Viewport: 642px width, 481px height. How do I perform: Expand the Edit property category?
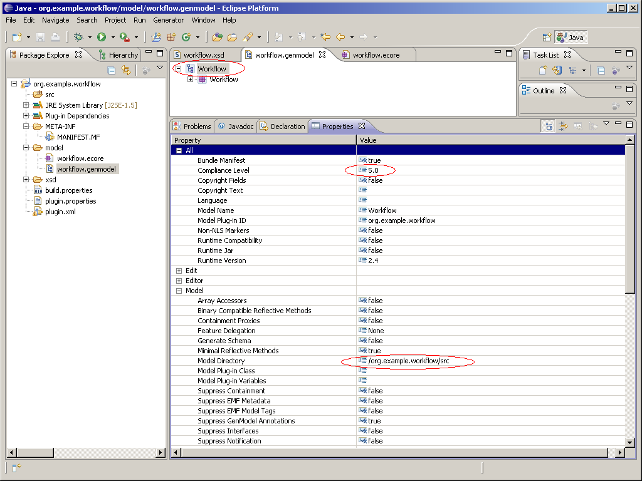pyautogui.click(x=179, y=271)
